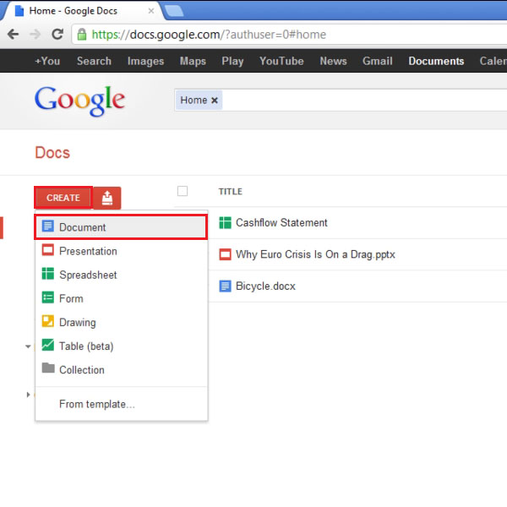507x507 pixels.
Task: Go to Images in the Google bar
Action: point(145,61)
